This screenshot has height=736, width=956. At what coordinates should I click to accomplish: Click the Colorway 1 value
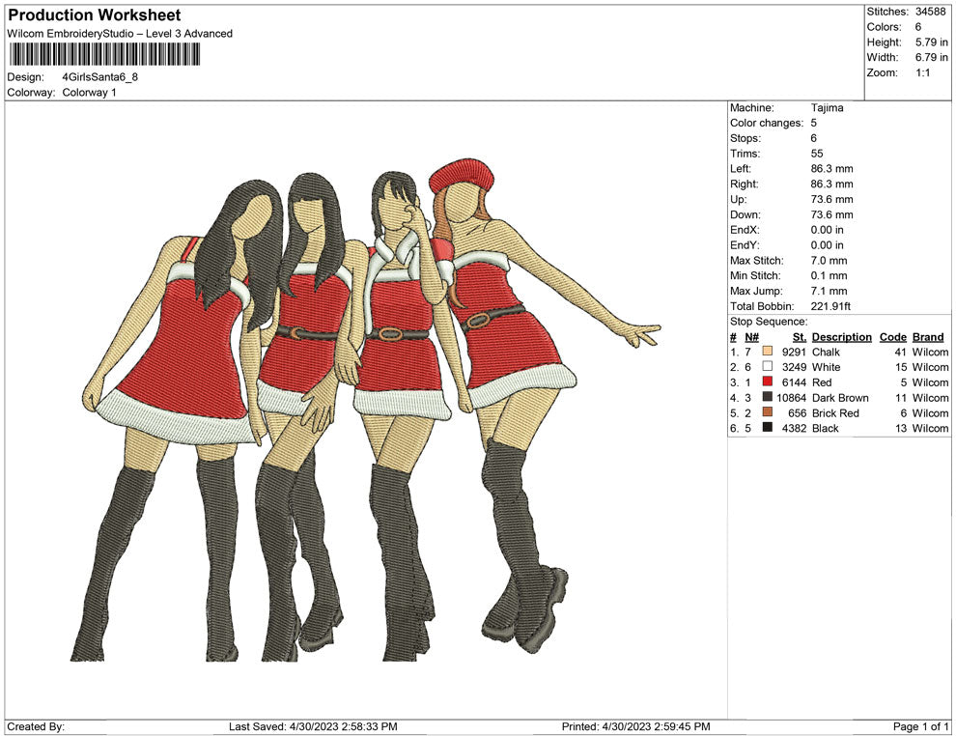point(89,93)
